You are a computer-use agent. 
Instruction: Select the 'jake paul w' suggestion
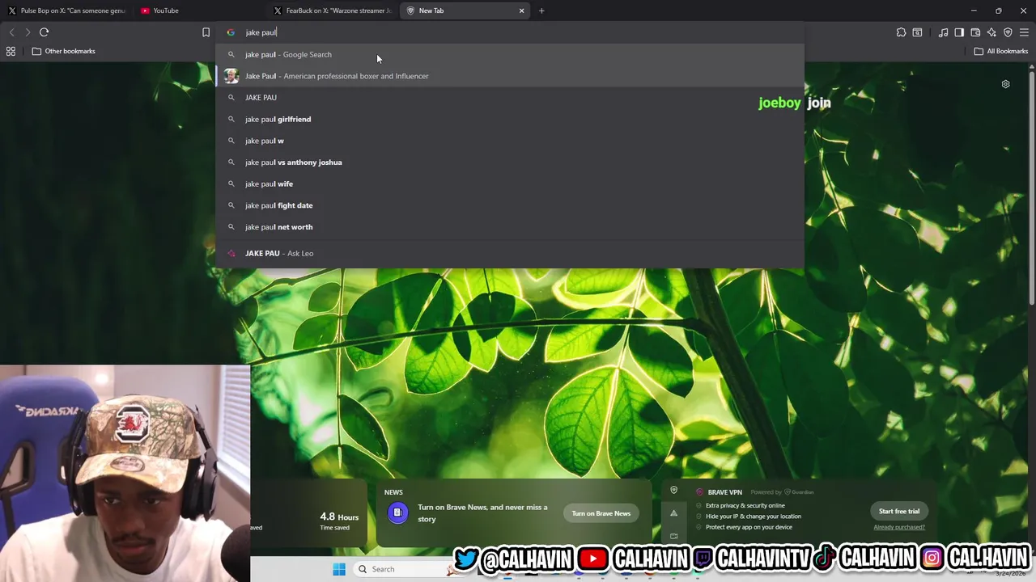tap(510, 141)
